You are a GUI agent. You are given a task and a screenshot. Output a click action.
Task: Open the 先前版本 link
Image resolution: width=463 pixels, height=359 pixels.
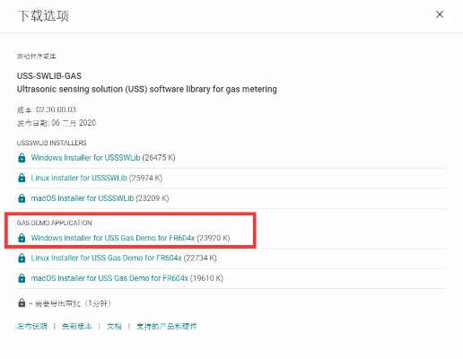coord(77,326)
